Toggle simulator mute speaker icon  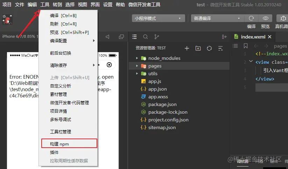click(108, 37)
